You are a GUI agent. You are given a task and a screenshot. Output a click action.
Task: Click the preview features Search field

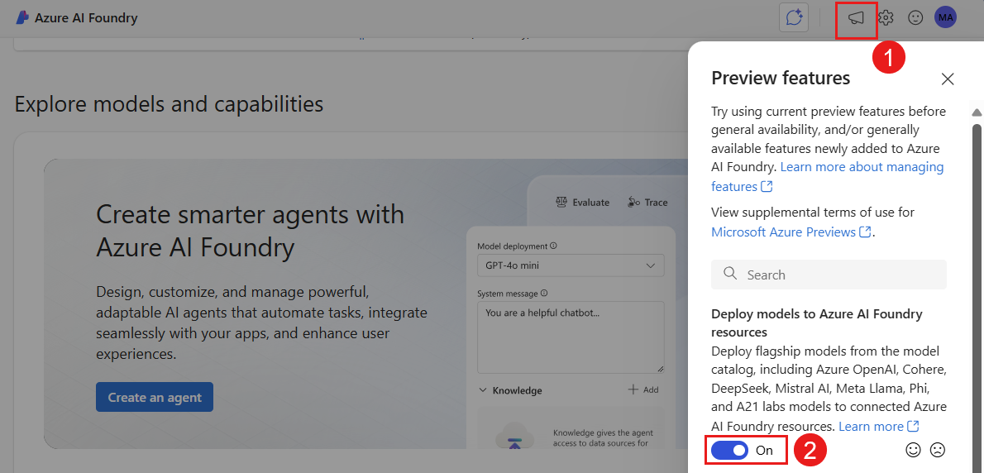(x=829, y=275)
